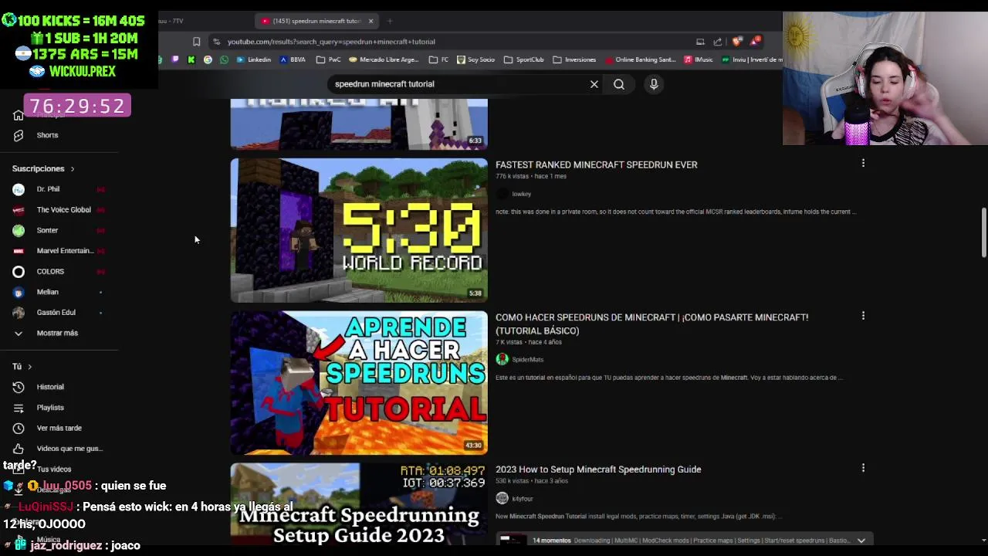The image size is (988, 556).
Task: Clear the YouTube search box with X
Action: [x=594, y=84]
